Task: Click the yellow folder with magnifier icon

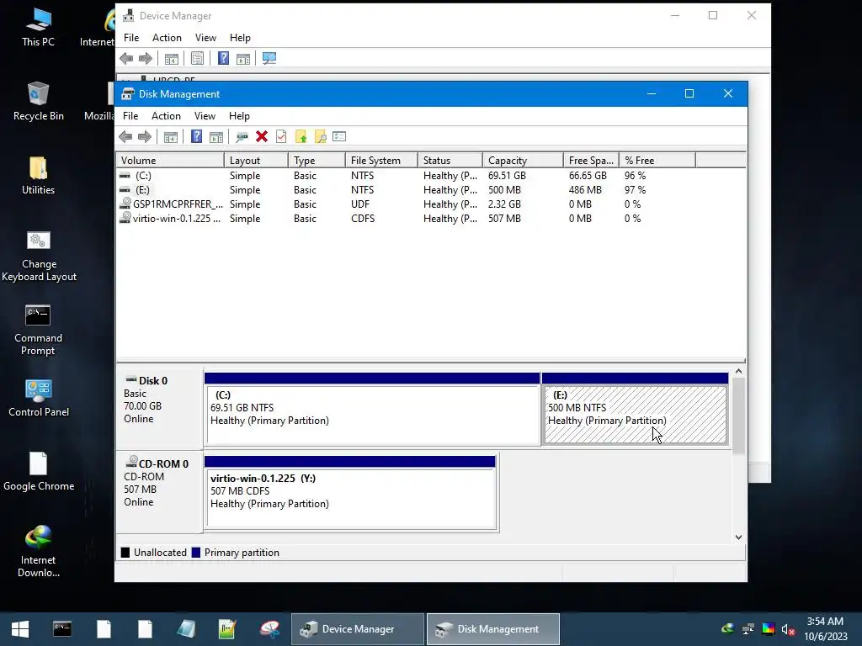Action: (x=321, y=137)
